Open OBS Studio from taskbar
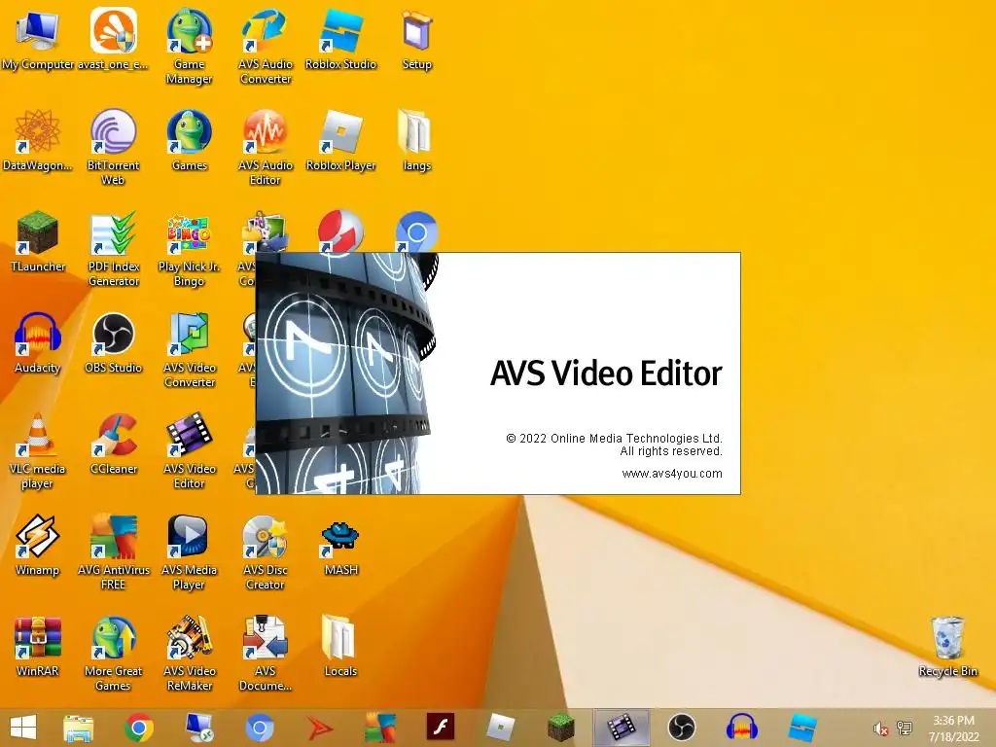Viewport: 996px width, 747px height. coord(682,728)
